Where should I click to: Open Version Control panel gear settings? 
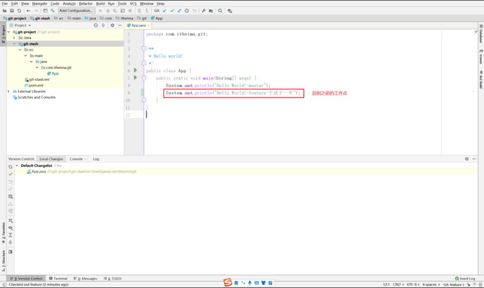tap(467, 159)
